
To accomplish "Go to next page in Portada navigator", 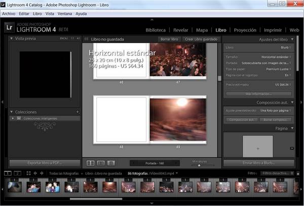I will point(176,163).
